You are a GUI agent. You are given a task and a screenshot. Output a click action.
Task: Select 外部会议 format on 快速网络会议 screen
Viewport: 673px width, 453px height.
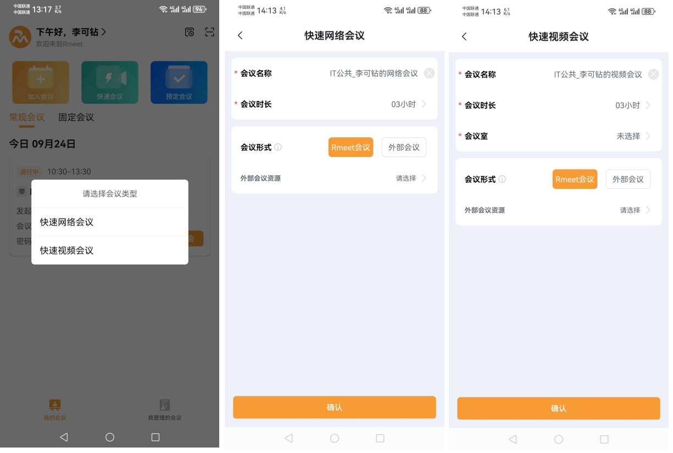(404, 147)
